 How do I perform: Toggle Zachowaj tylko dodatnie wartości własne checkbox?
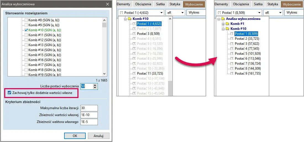click(10, 93)
